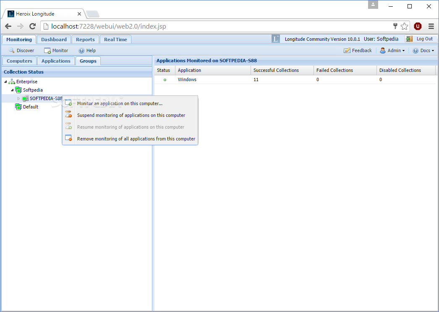Sort by the Status column header
Viewport: 439px width, 312px height.
click(165, 70)
